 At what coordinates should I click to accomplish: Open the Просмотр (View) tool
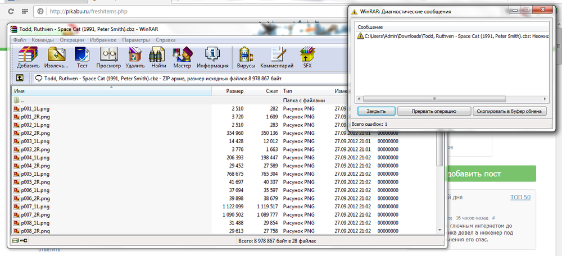tap(108, 57)
